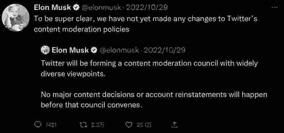Click @elonmusk handle in quoted tweet
284x133 pixels.
119,50
